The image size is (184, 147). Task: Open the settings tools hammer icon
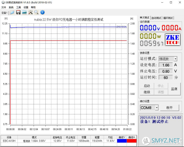click(x=31, y=12)
